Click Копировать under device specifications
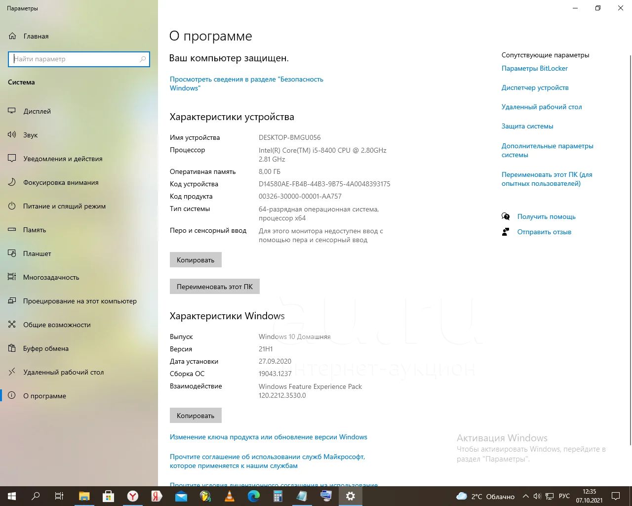 pos(196,260)
